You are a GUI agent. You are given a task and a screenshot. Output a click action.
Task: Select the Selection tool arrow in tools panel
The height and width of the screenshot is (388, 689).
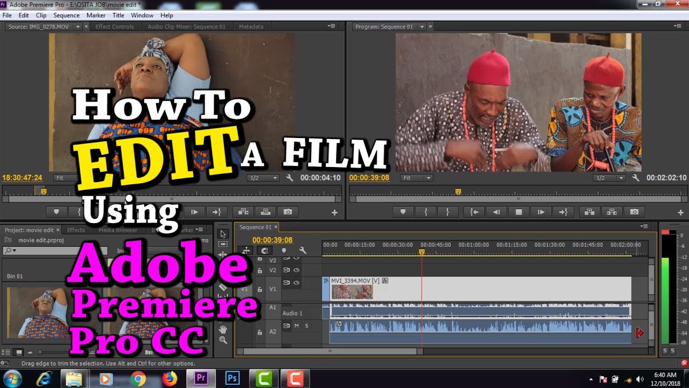(223, 234)
